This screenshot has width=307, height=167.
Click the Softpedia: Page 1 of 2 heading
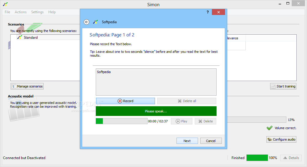(x=112, y=35)
